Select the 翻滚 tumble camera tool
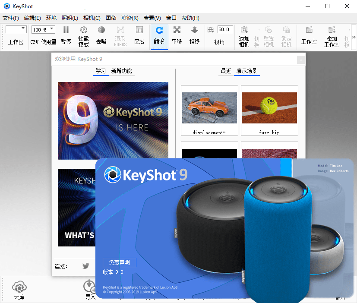The width and height of the screenshot is (357, 303). 159,36
